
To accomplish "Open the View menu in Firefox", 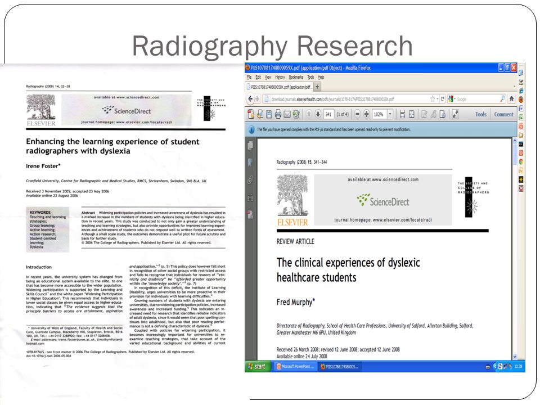I will tap(268, 77).
